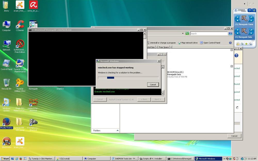Mount the (D:) Renegade Game drive play button
This screenshot has width=258, height=161.
237,17
